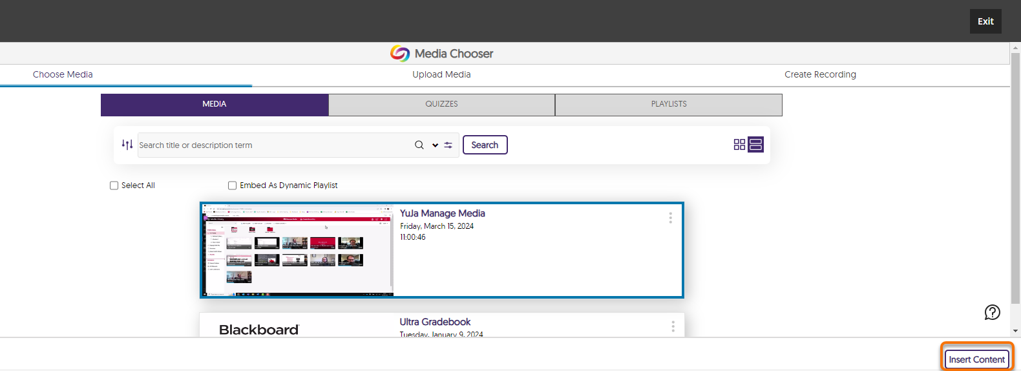The image size is (1021, 371).
Task: Open options menu for YuJa Manage Media
Action: (670, 218)
